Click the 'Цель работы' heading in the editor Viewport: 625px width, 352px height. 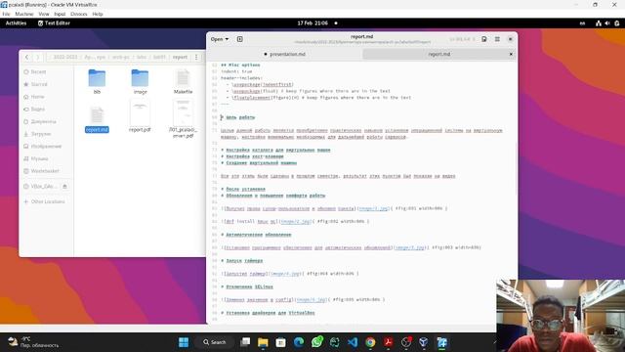tap(240, 117)
